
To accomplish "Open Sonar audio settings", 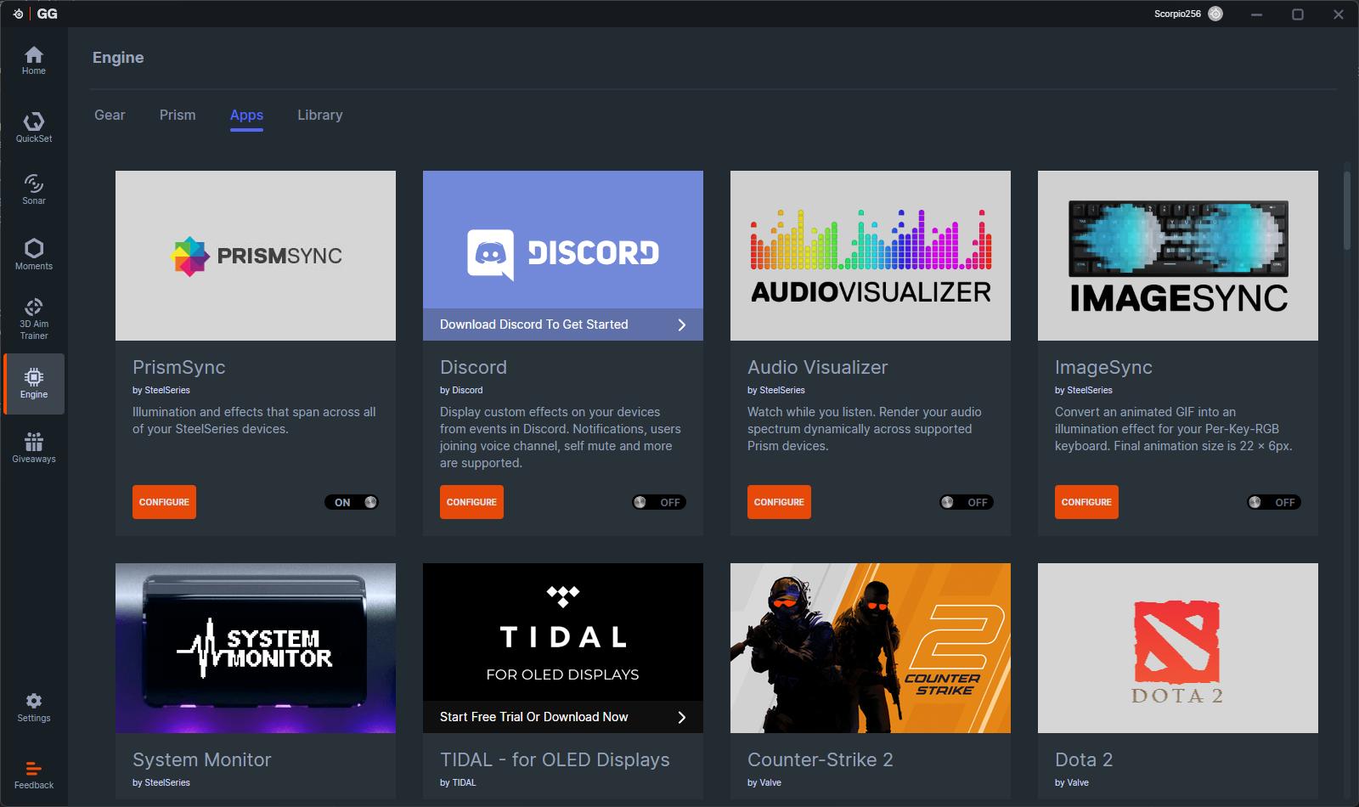I will pyautogui.click(x=34, y=189).
